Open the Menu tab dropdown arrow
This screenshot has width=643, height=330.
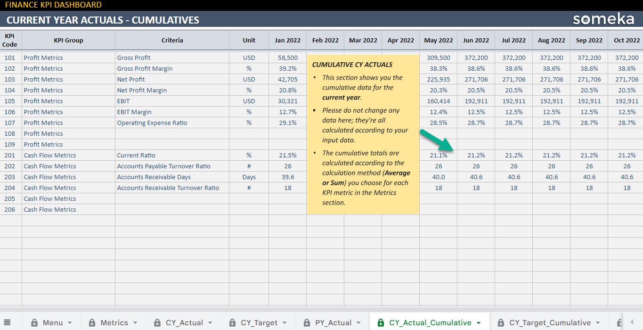point(70,323)
